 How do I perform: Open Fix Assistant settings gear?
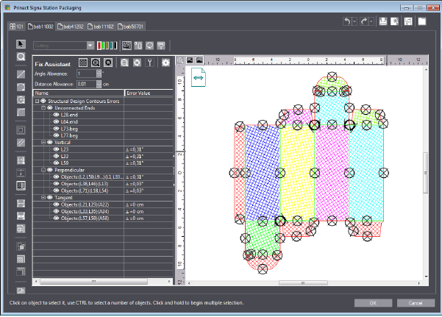165,63
